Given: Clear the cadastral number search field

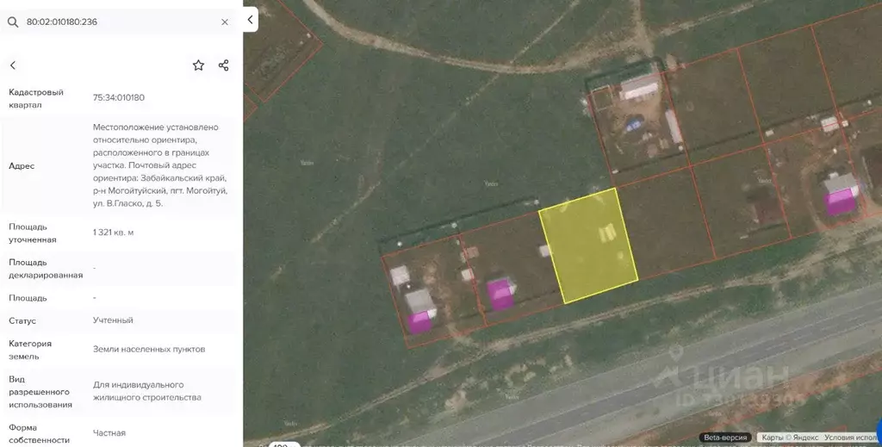Looking at the screenshot, I should click(225, 22).
